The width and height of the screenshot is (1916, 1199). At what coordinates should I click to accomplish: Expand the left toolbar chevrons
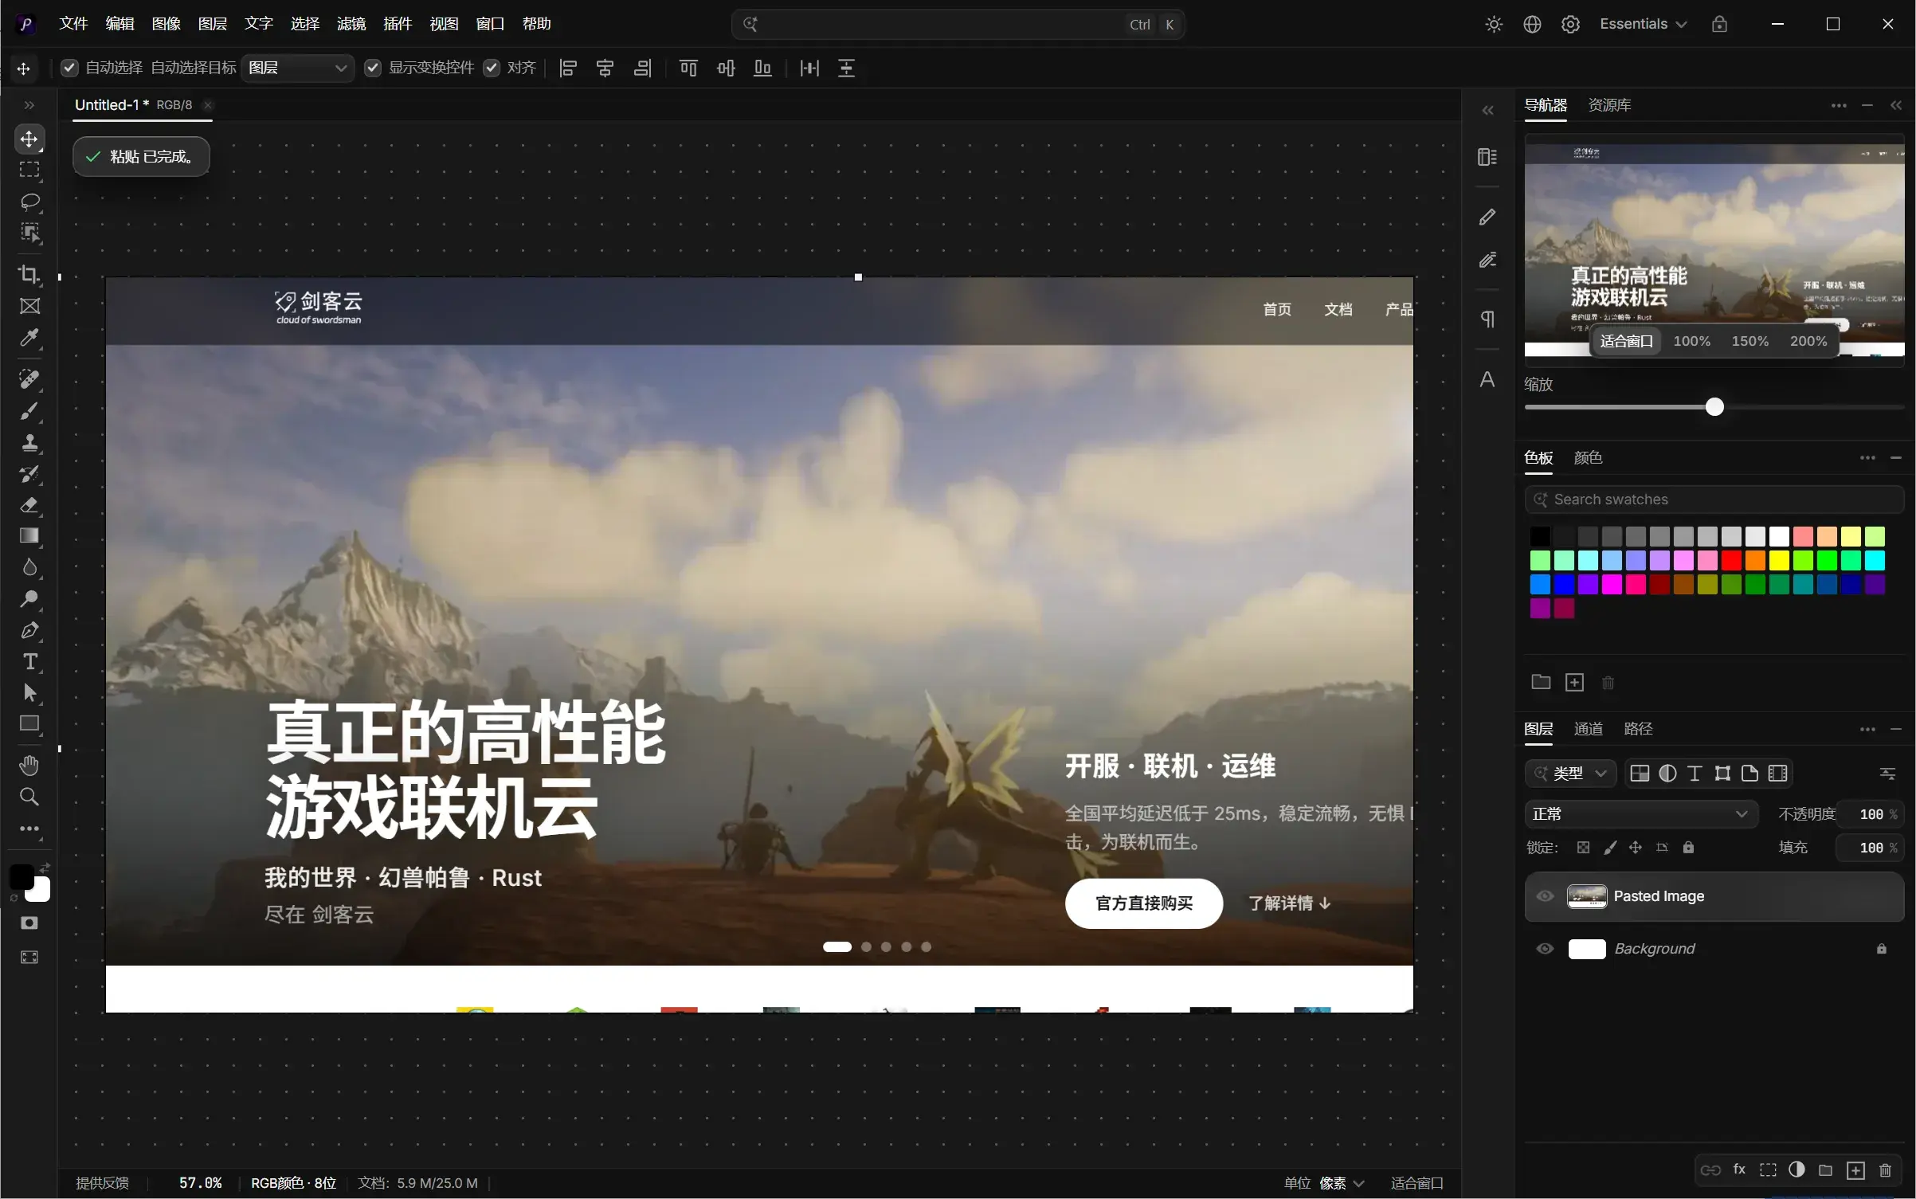point(29,105)
